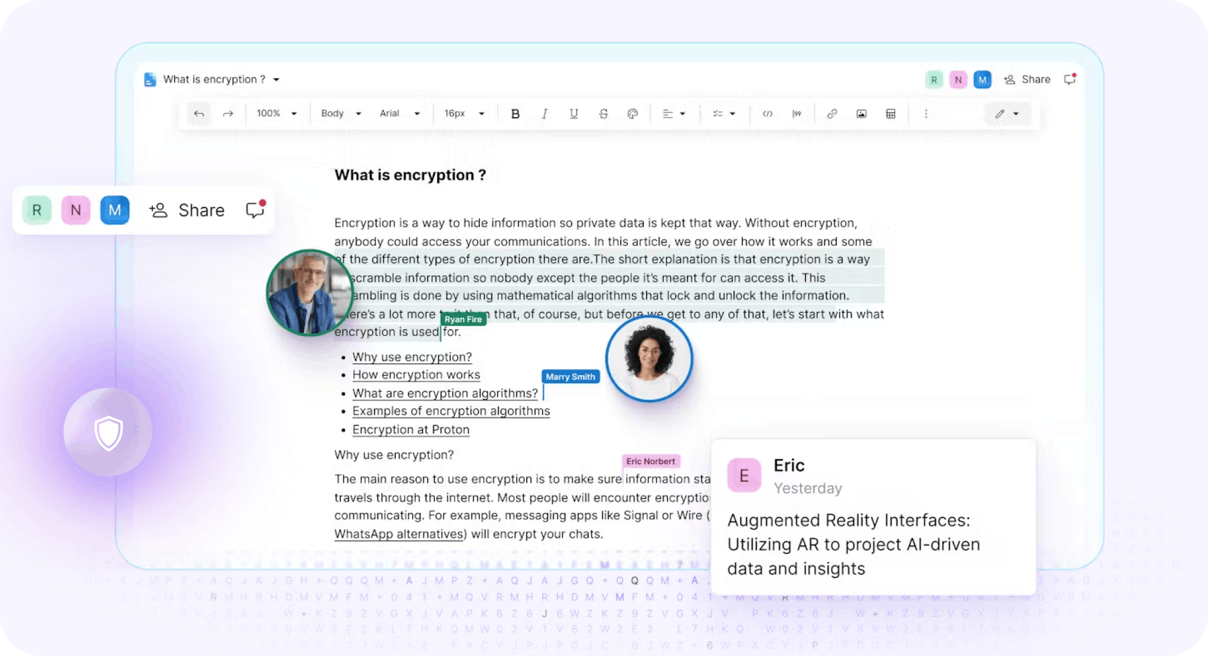Insert an image from the toolbar
The image size is (1208, 656).
pos(861,114)
